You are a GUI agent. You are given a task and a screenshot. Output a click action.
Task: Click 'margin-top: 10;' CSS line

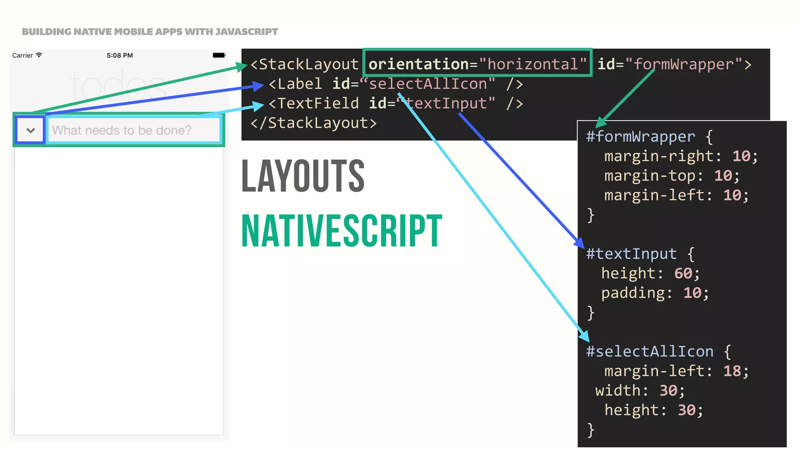coord(672,176)
